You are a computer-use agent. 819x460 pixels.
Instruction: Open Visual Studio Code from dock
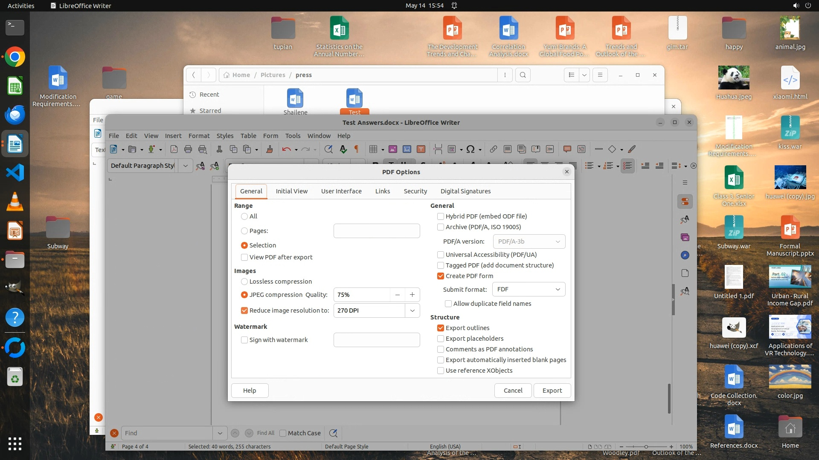[15, 173]
